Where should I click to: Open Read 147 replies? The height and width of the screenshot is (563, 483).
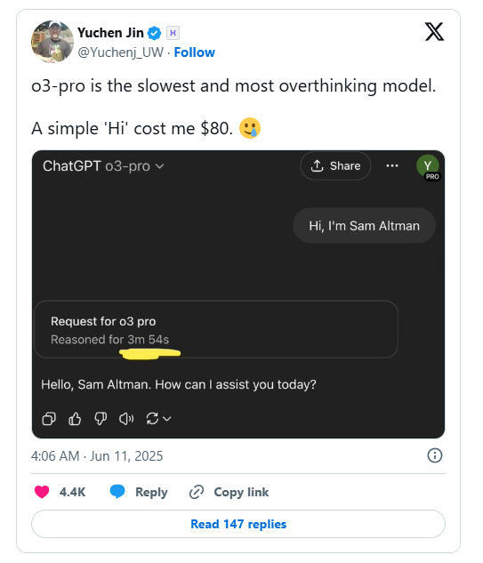[x=238, y=524]
